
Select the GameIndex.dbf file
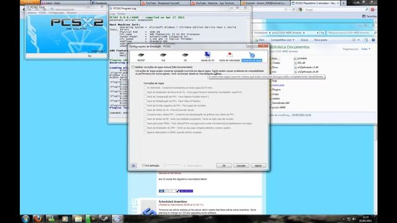tap(280, 103)
